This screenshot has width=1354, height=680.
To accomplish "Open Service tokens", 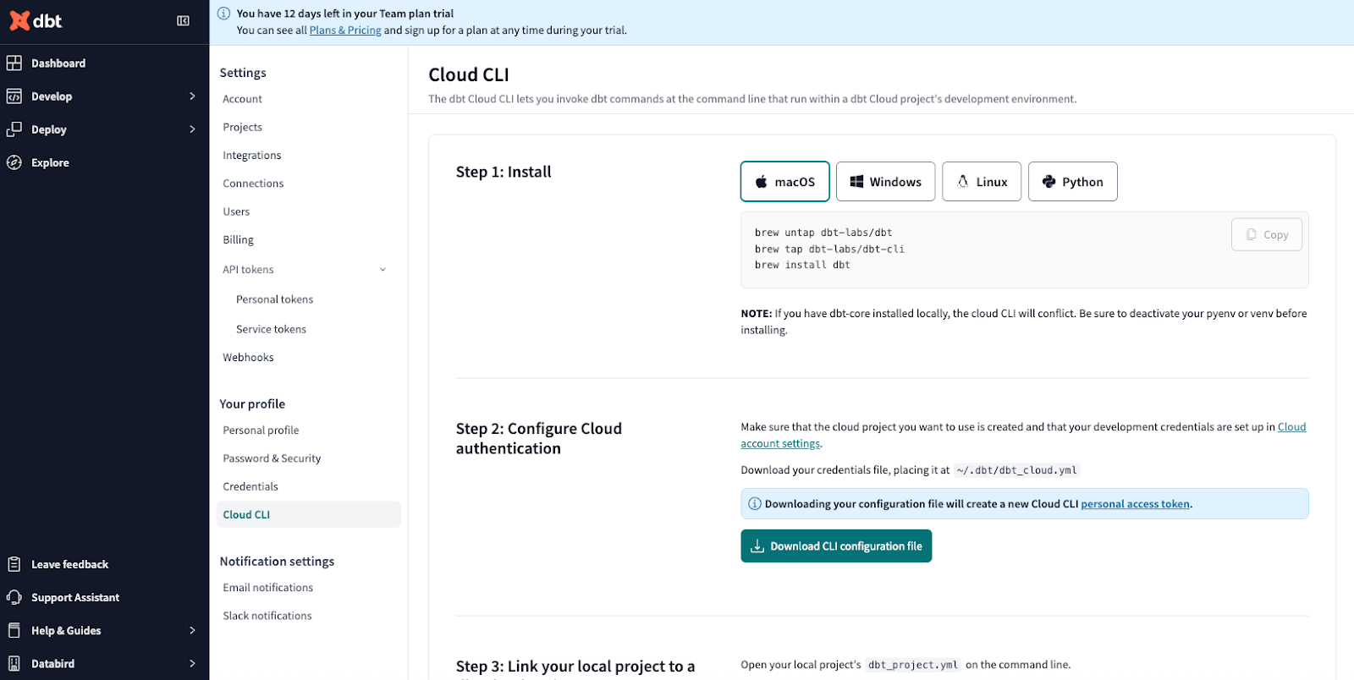I will pyautogui.click(x=271, y=329).
